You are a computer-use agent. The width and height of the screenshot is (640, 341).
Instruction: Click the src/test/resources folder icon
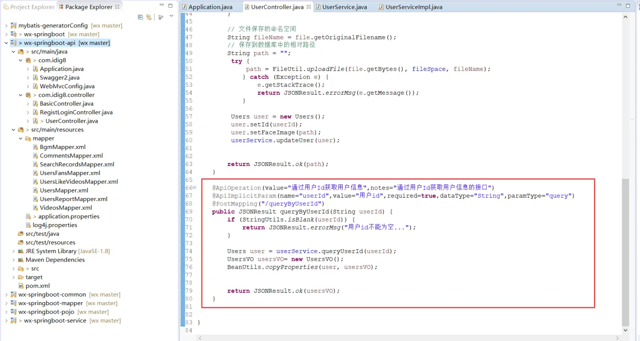coord(20,242)
